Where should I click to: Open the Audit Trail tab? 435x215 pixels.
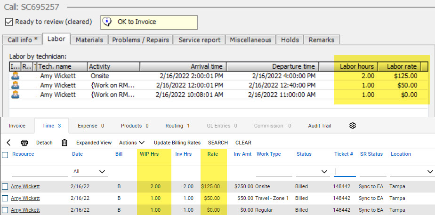(320, 126)
